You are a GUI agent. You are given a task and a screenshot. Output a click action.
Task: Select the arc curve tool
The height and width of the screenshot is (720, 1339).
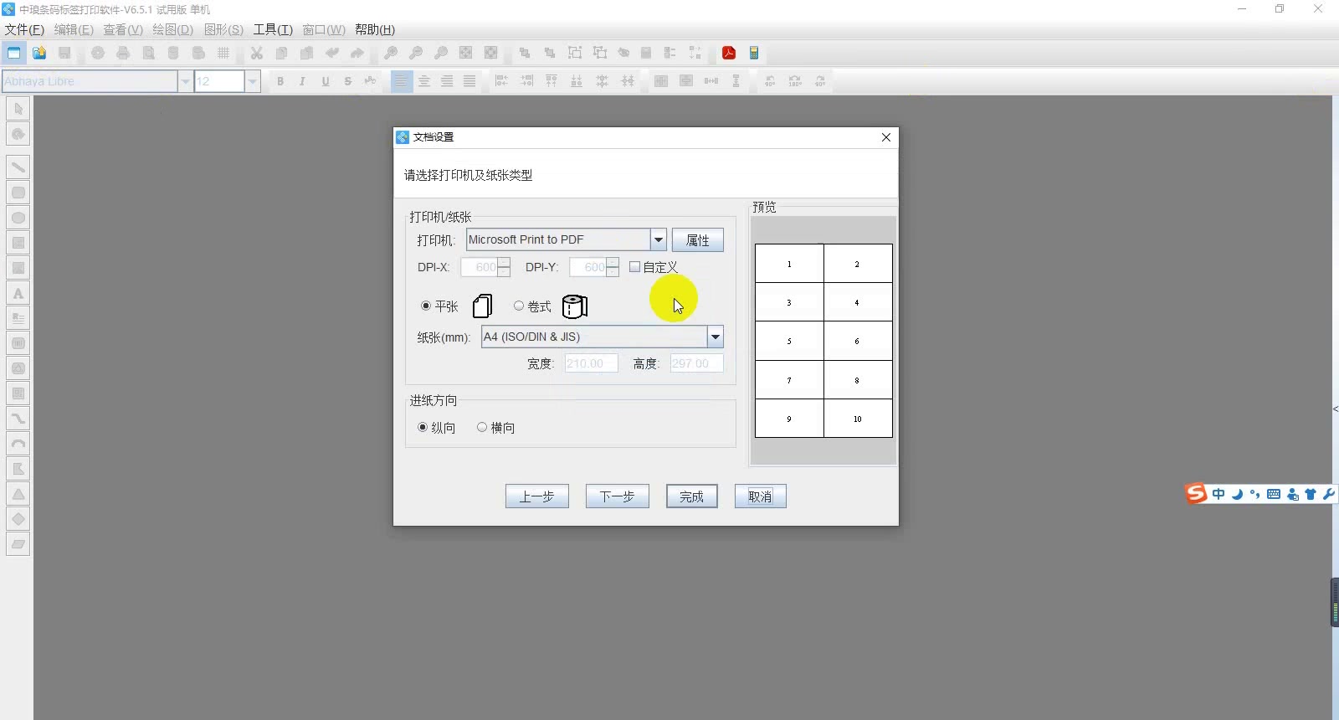18,444
